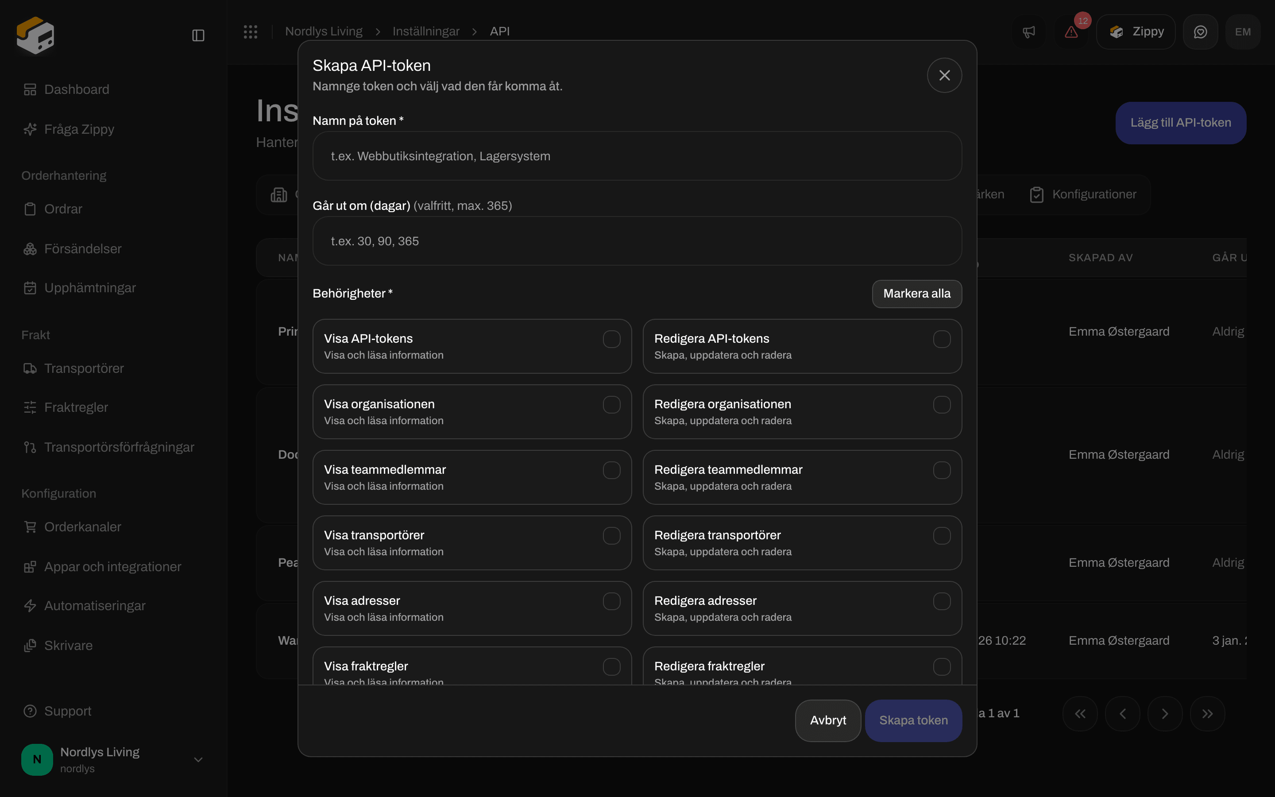Image resolution: width=1275 pixels, height=797 pixels.
Task: Click the Försändelser boxes icon
Action: click(30, 249)
